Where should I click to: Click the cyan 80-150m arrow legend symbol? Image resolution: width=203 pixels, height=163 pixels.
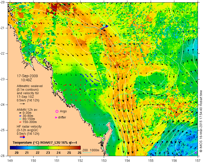click(20, 119)
